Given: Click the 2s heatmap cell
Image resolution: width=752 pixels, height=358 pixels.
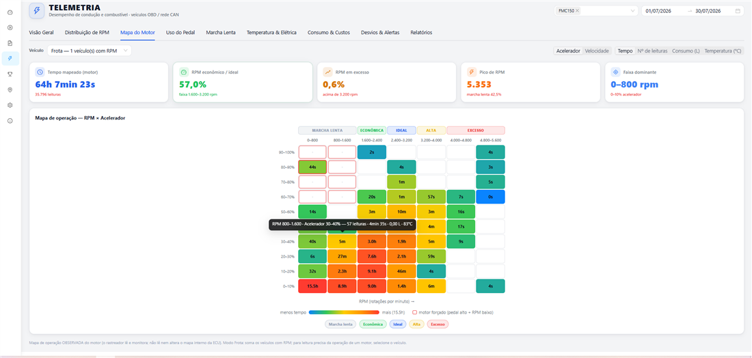Looking at the screenshot, I should click(x=372, y=152).
